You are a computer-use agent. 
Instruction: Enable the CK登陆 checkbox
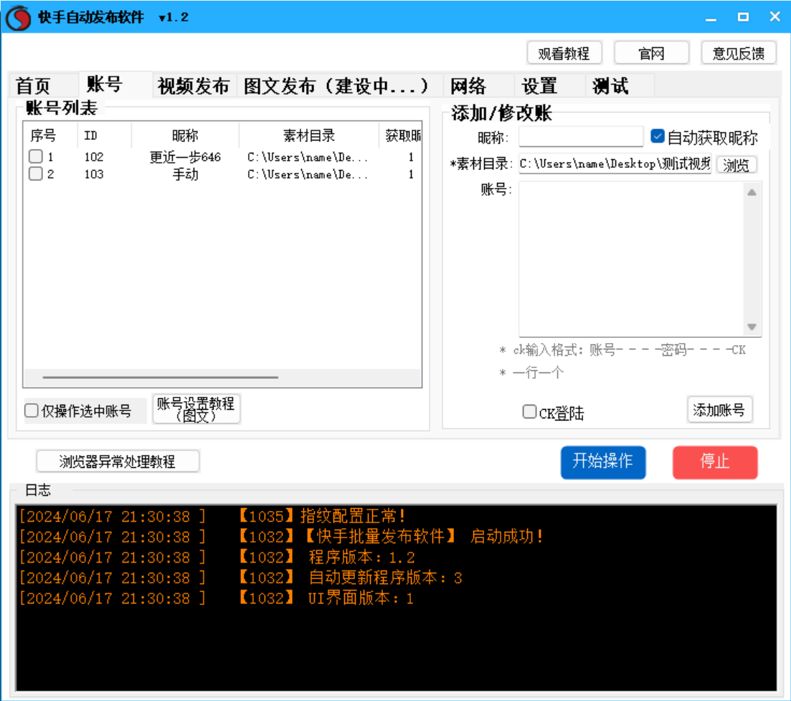pos(529,412)
